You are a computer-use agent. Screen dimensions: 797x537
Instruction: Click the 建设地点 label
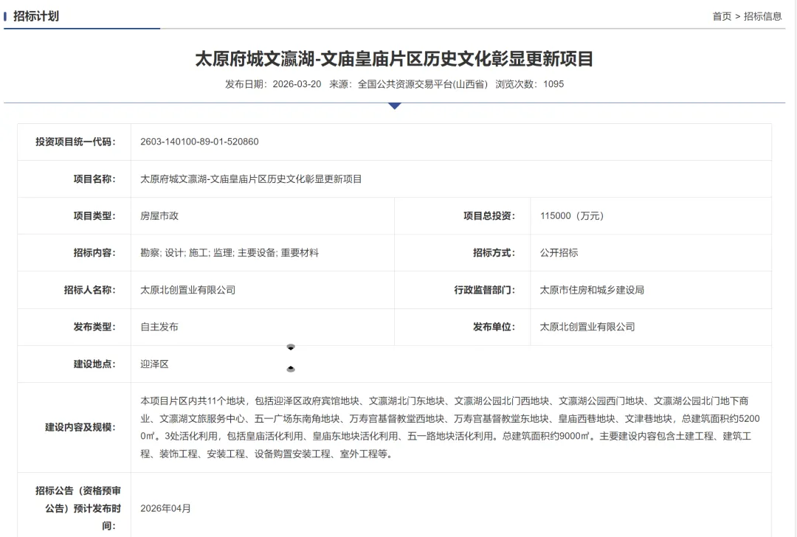pos(94,364)
